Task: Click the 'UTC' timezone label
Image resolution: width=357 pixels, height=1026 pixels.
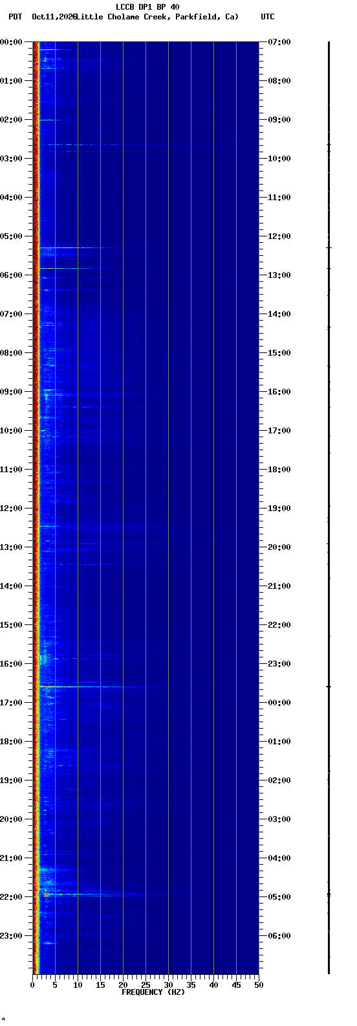Action: point(268,17)
